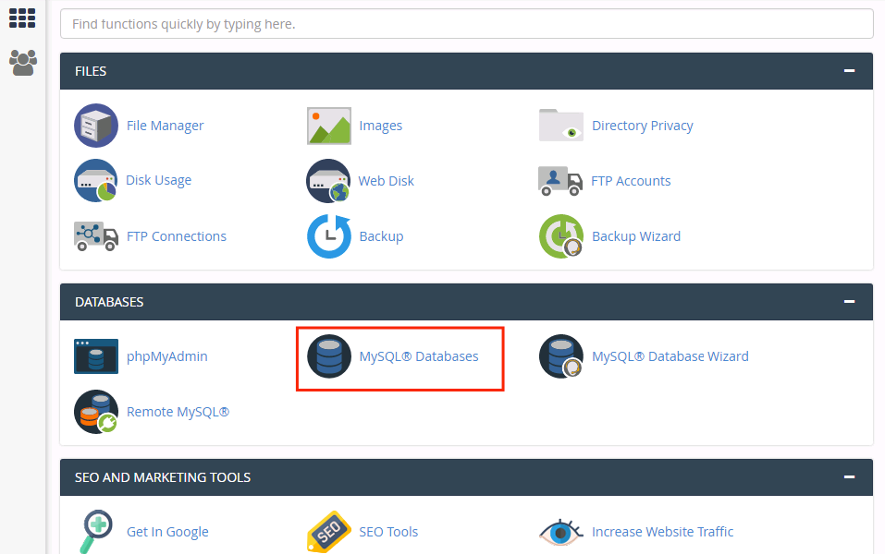Image resolution: width=885 pixels, height=554 pixels.
Task: Click the Disk Usage icon
Action: pyautogui.click(x=96, y=180)
